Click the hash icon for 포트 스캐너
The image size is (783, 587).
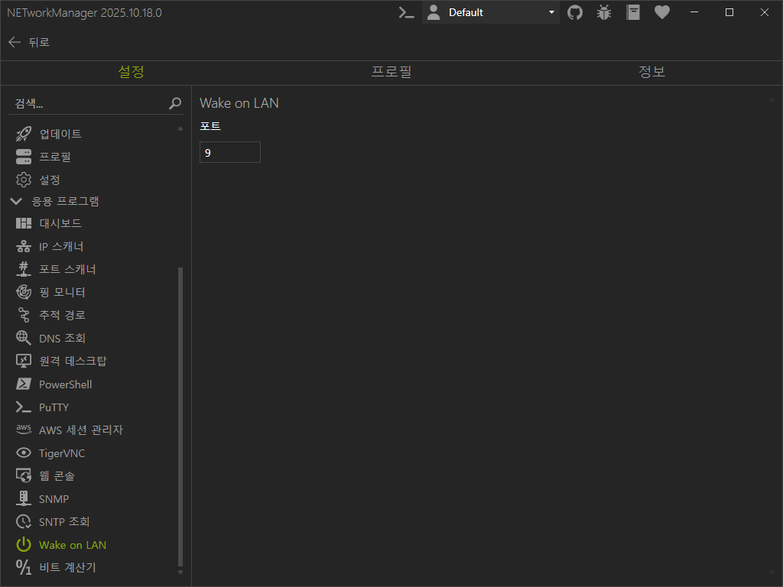(24, 269)
